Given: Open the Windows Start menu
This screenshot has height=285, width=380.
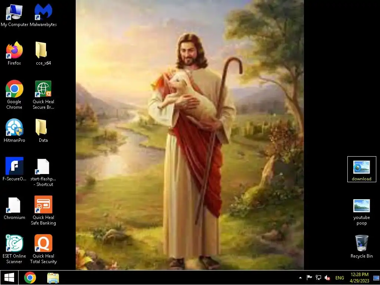Looking at the screenshot, I should (9, 278).
